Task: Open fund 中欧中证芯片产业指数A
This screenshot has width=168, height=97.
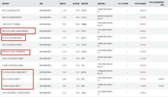Action: coord(11,24)
